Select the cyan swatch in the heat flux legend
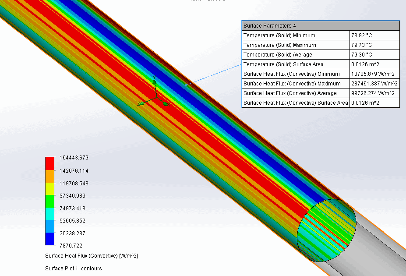The width and height of the screenshot is (406, 276). pos(50,214)
